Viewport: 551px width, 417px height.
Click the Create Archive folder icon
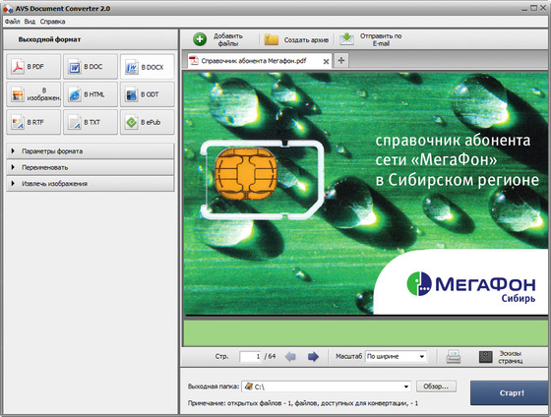(x=272, y=39)
